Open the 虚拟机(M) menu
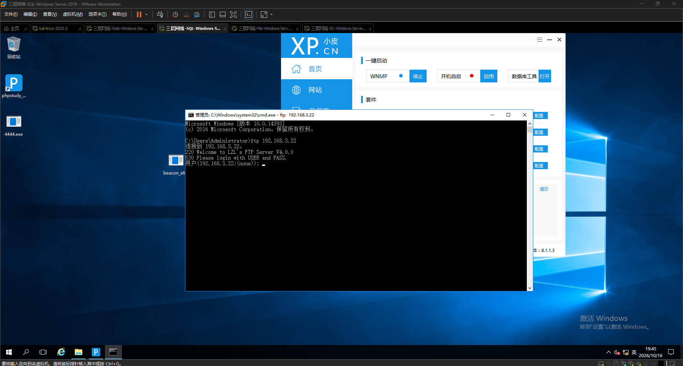The height and width of the screenshot is (366, 683). point(73,14)
